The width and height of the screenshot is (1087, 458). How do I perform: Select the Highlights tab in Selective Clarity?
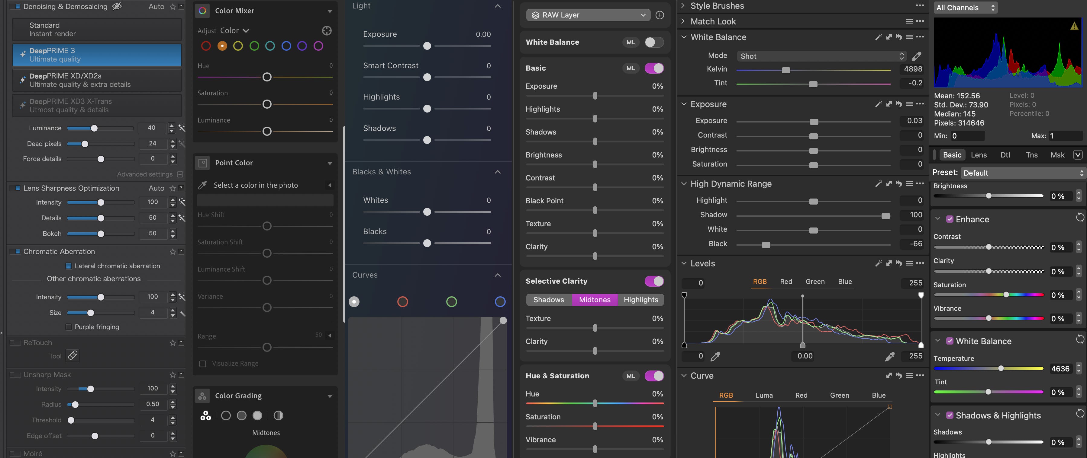click(x=640, y=300)
